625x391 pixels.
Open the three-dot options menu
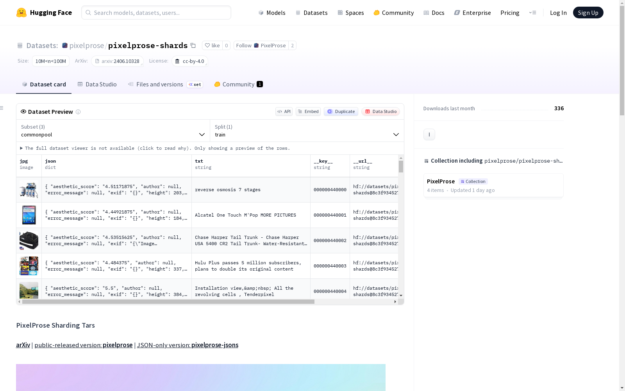[429, 135]
